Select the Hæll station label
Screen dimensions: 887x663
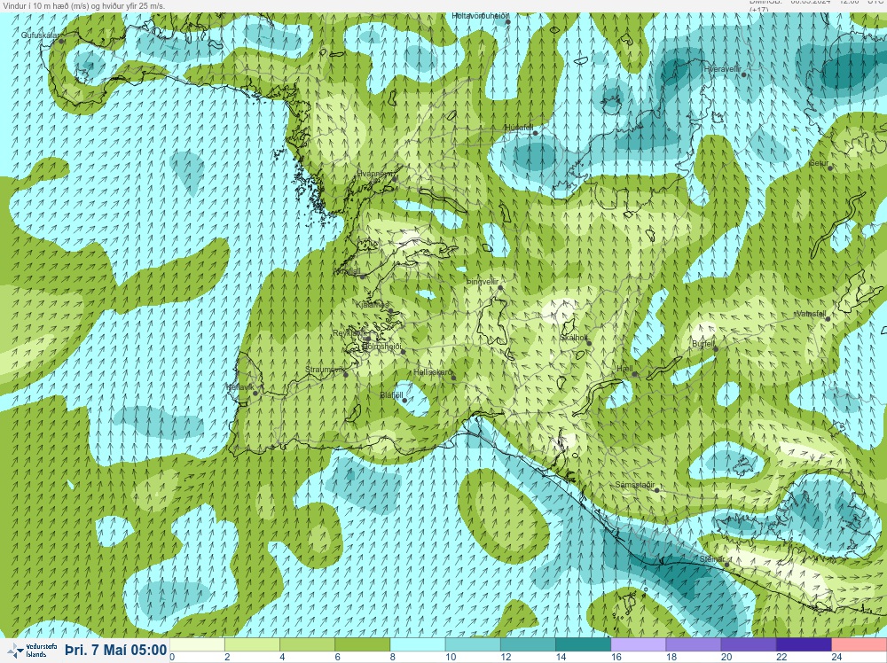point(624,369)
